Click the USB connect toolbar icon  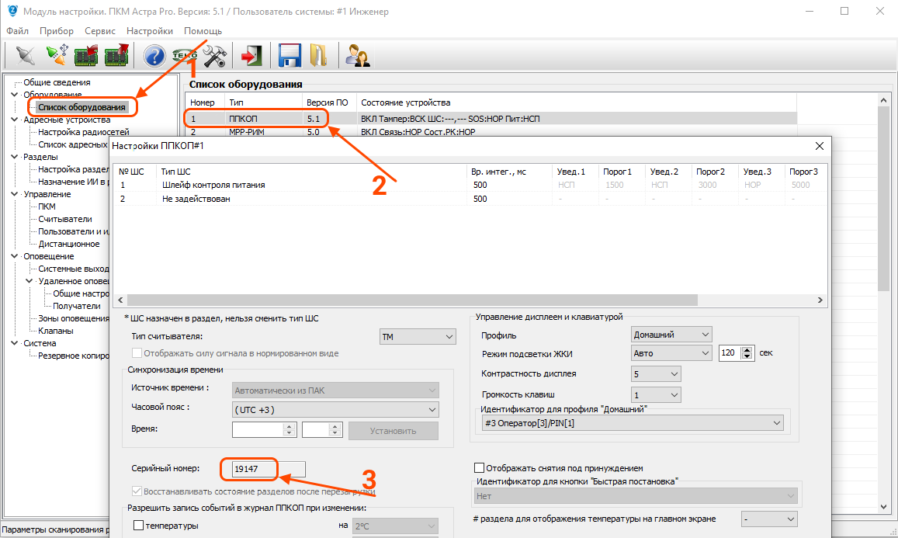[56, 56]
